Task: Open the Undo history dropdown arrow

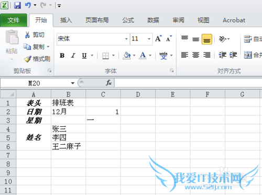Action: pos(35,5)
